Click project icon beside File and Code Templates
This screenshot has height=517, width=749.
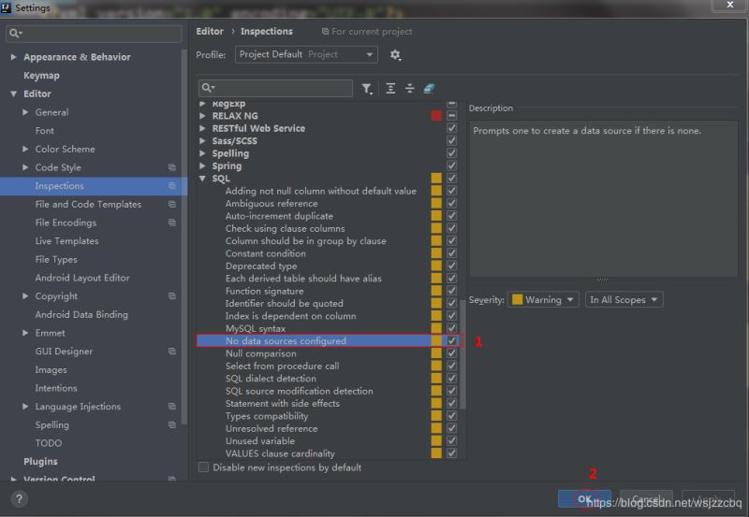point(172,204)
